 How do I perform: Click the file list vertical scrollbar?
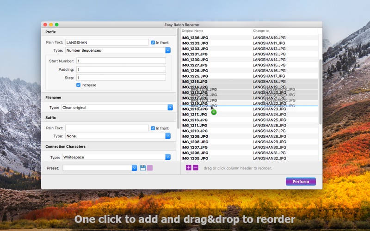tap(320, 92)
